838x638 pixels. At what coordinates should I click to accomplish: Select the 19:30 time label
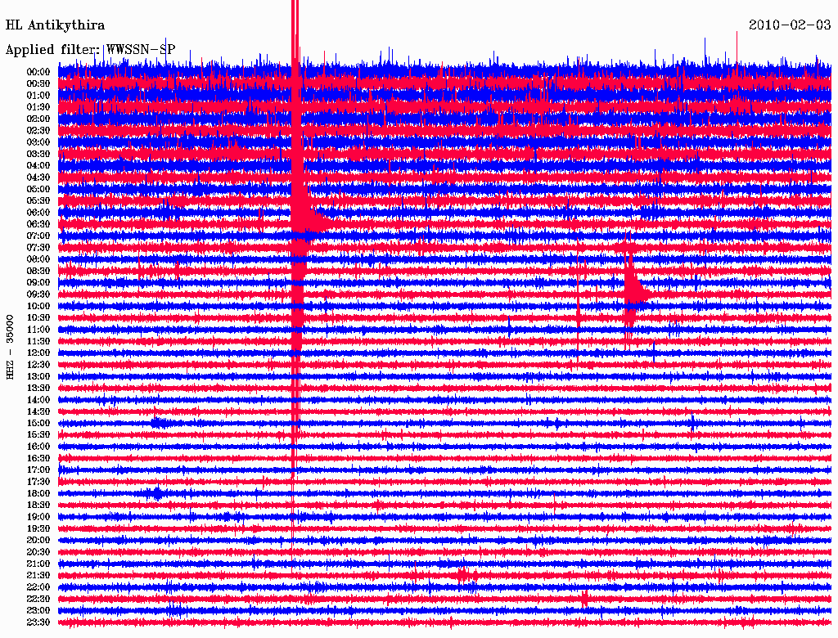click(38, 529)
